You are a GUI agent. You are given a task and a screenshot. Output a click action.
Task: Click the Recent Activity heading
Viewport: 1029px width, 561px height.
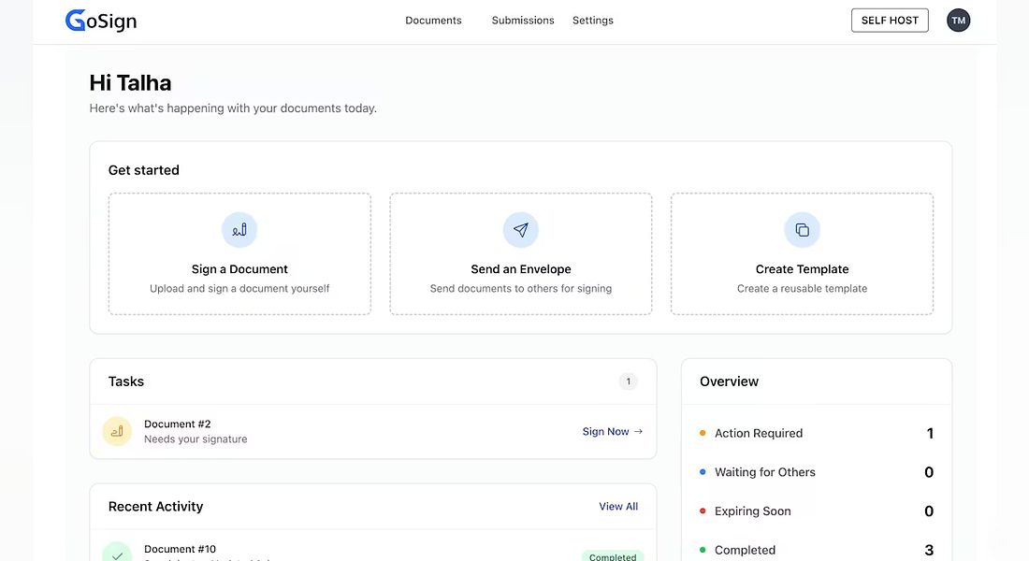[x=155, y=507]
